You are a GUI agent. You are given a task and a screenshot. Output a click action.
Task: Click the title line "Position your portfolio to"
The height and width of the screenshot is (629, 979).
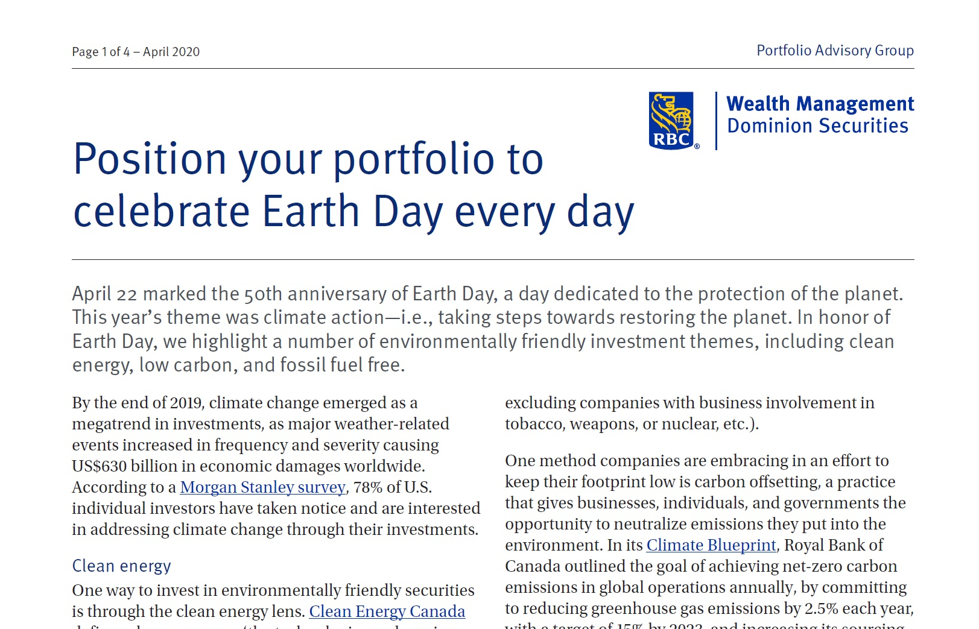(x=308, y=159)
